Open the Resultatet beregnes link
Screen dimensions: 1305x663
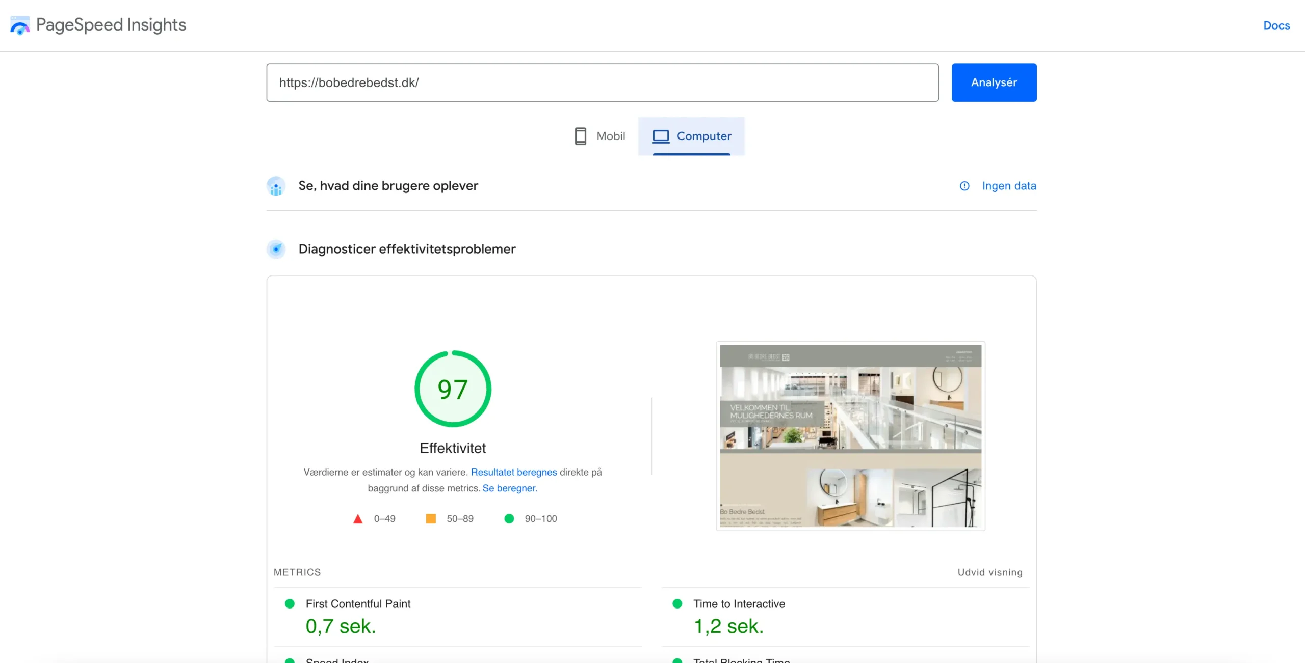click(x=514, y=472)
